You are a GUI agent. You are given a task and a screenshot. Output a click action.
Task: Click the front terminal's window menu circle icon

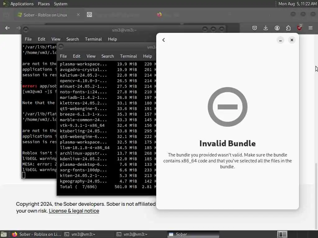coord(61,46)
